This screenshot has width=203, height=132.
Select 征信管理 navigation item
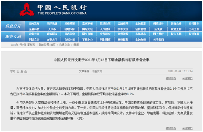[x=140, y=29]
